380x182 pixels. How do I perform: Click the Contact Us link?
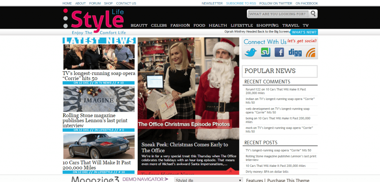(126, 3)
